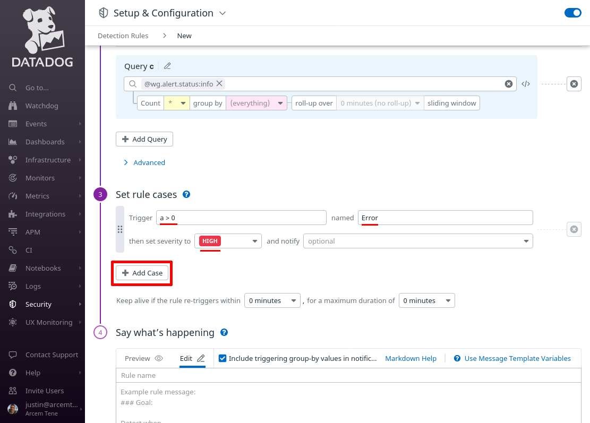Switch to the Preview tab
Viewport: 590px width, 423px height.
pos(144,358)
